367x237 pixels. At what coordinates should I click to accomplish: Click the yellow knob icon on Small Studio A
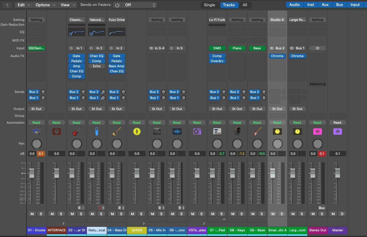coord(277,131)
